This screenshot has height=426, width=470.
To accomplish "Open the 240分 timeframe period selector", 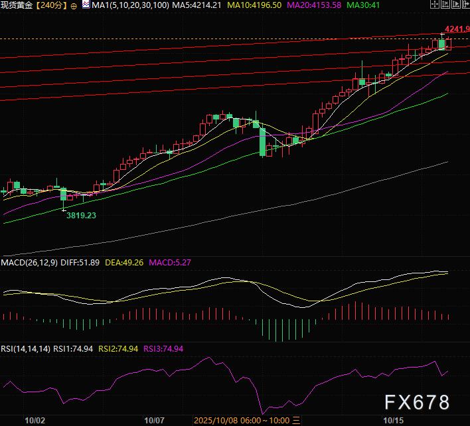I will coord(52,5).
